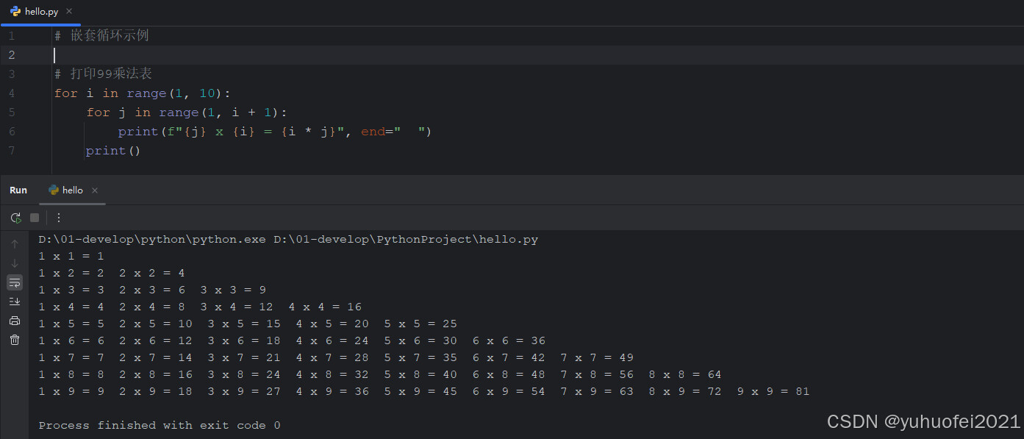Select the hello run configuration tab
Image resolution: width=1024 pixels, height=439 pixels.
pyautogui.click(x=72, y=190)
